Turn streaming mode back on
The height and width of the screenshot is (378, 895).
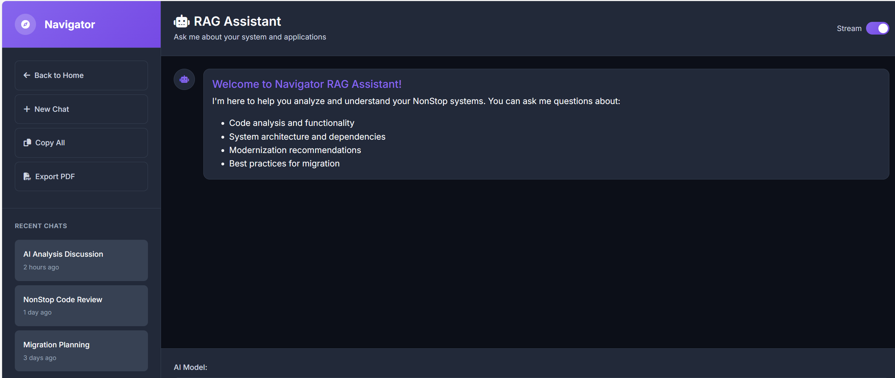878,28
